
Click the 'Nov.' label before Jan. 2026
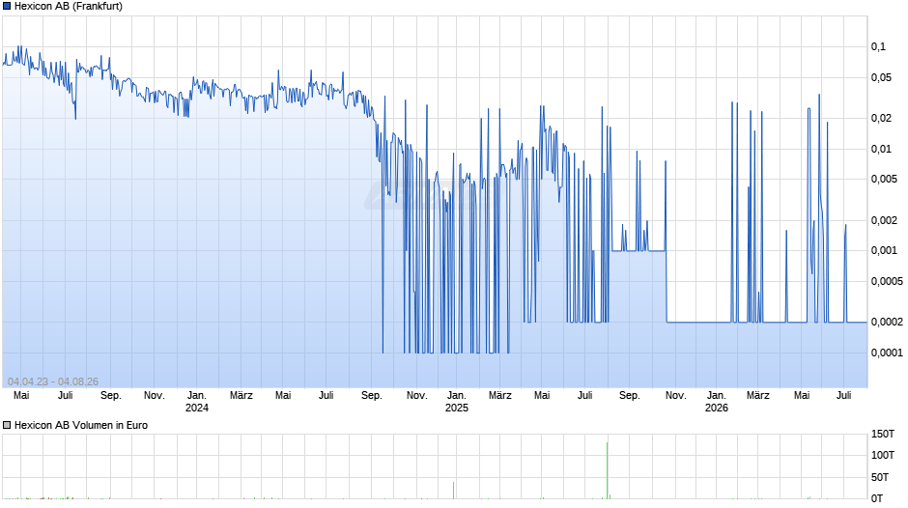pyautogui.click(x=676, y=396)
